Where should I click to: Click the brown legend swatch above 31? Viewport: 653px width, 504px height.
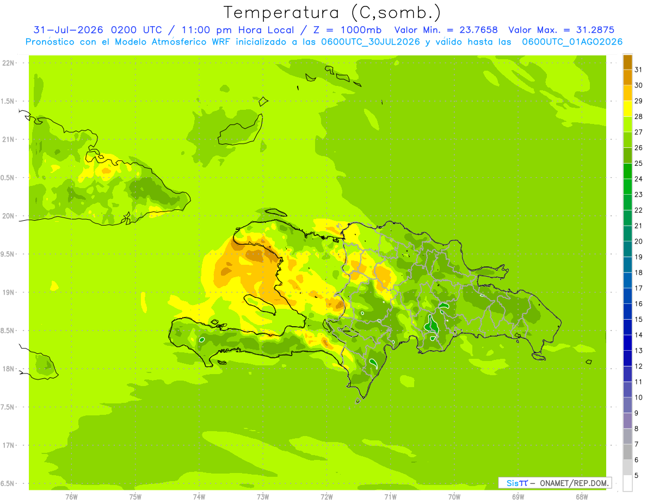[627, 63]
